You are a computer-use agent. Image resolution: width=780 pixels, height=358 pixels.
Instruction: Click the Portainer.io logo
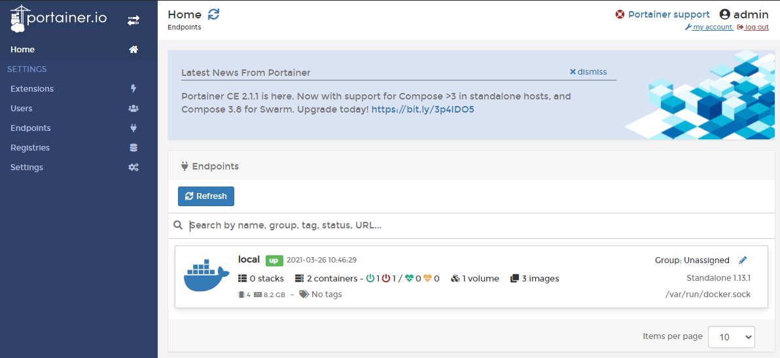(58, 19)
